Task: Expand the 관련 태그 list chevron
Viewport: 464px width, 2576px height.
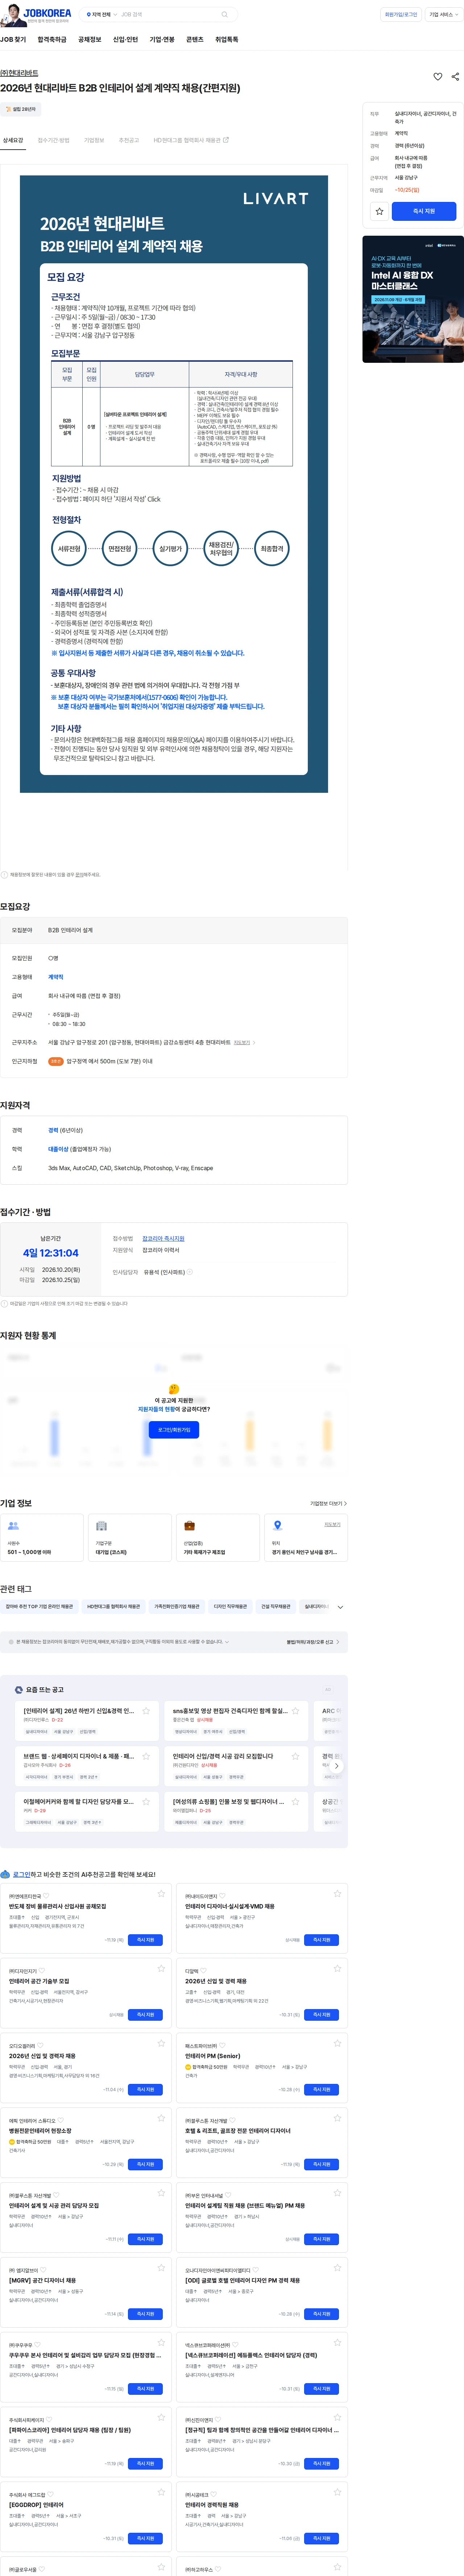Action: pyautogui.click(x=340, y=1607)
